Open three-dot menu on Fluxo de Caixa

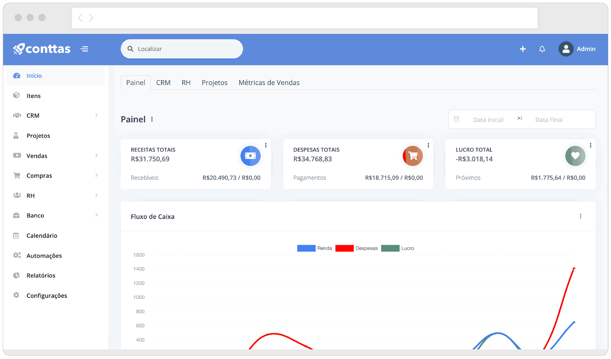(x=581, y=216)
